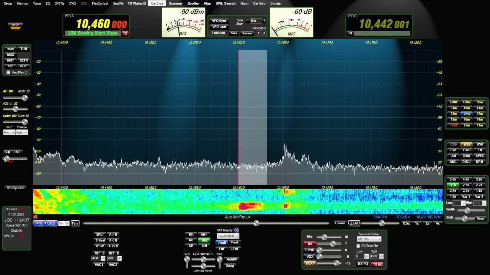Viewport: 490px width, 275px height.
Task: Set zoom to 2x
Action: click(x=427, y=223)
